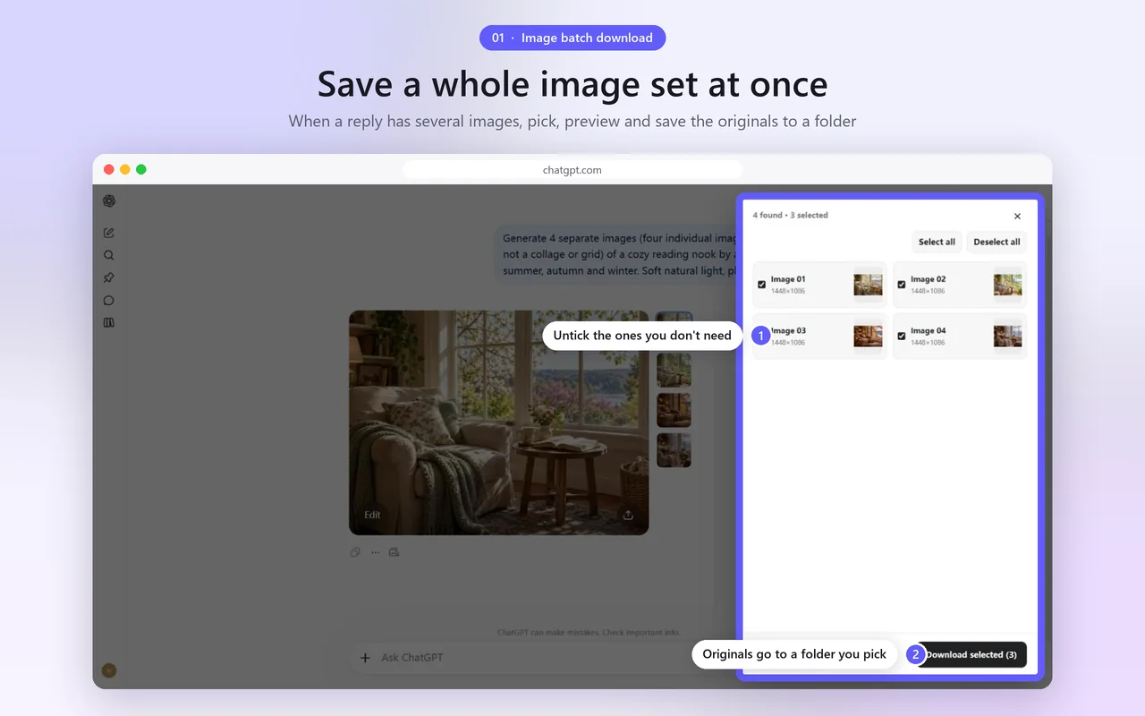
Task: Click the green maximize window button
Action: pos(141,170)
